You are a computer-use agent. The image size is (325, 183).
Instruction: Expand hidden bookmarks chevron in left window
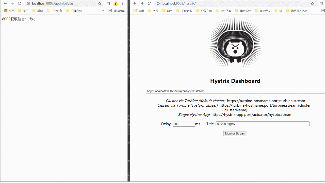point(103,11)
